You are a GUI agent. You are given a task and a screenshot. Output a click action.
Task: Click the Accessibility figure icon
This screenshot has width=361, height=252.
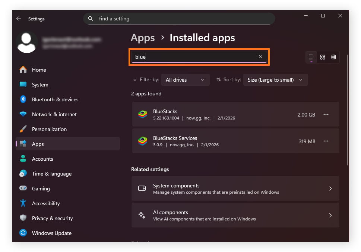coord(23,203)
